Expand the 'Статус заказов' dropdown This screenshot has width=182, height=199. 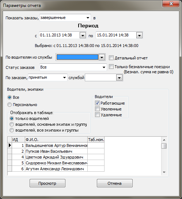pos(104,67)
